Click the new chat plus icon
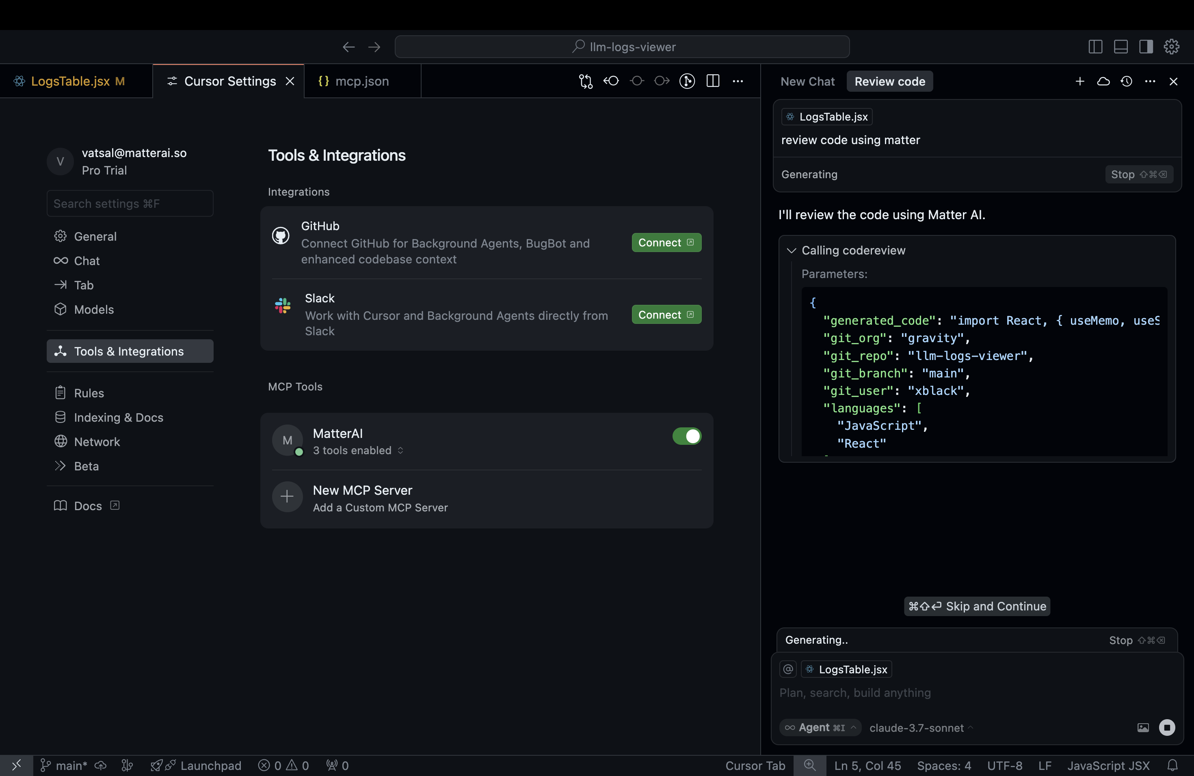 click(x=1079, y=81)
